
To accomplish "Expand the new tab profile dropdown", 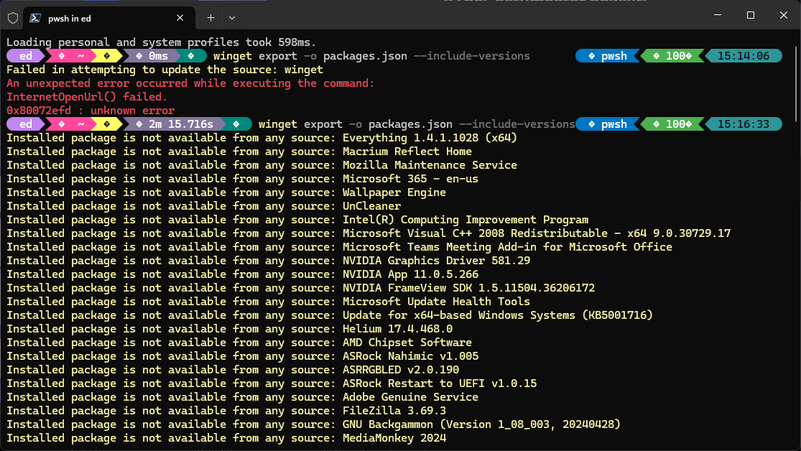I will [x=232, y=17].
